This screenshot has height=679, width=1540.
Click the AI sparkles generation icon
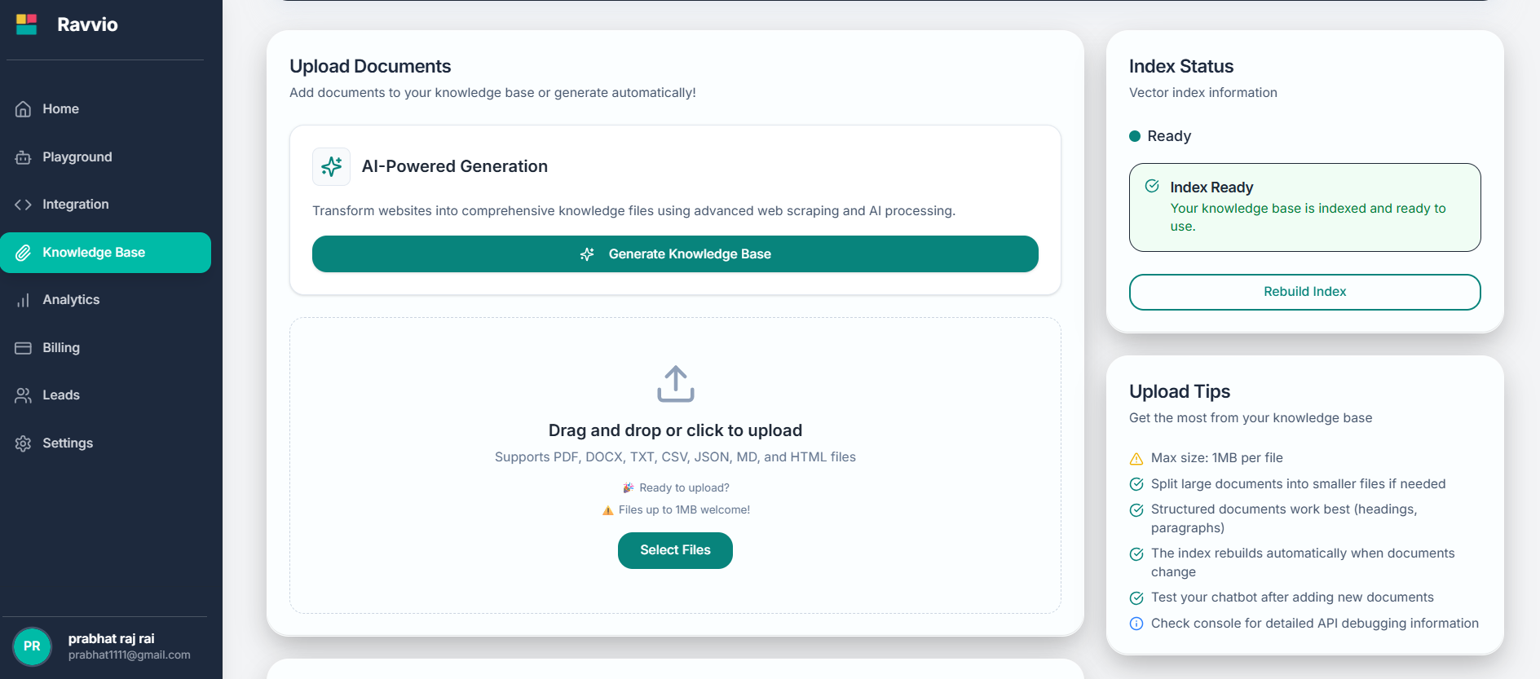coord(332,166)
